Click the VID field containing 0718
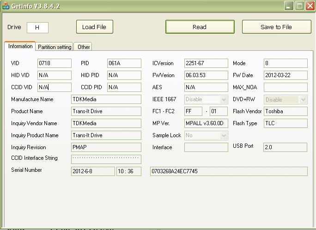Viewport: 316px width, 230px height. pyautogui.click(x=55, y=63)
